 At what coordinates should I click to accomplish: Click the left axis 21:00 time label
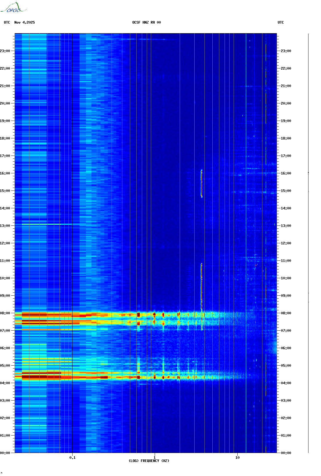[5, 86]
